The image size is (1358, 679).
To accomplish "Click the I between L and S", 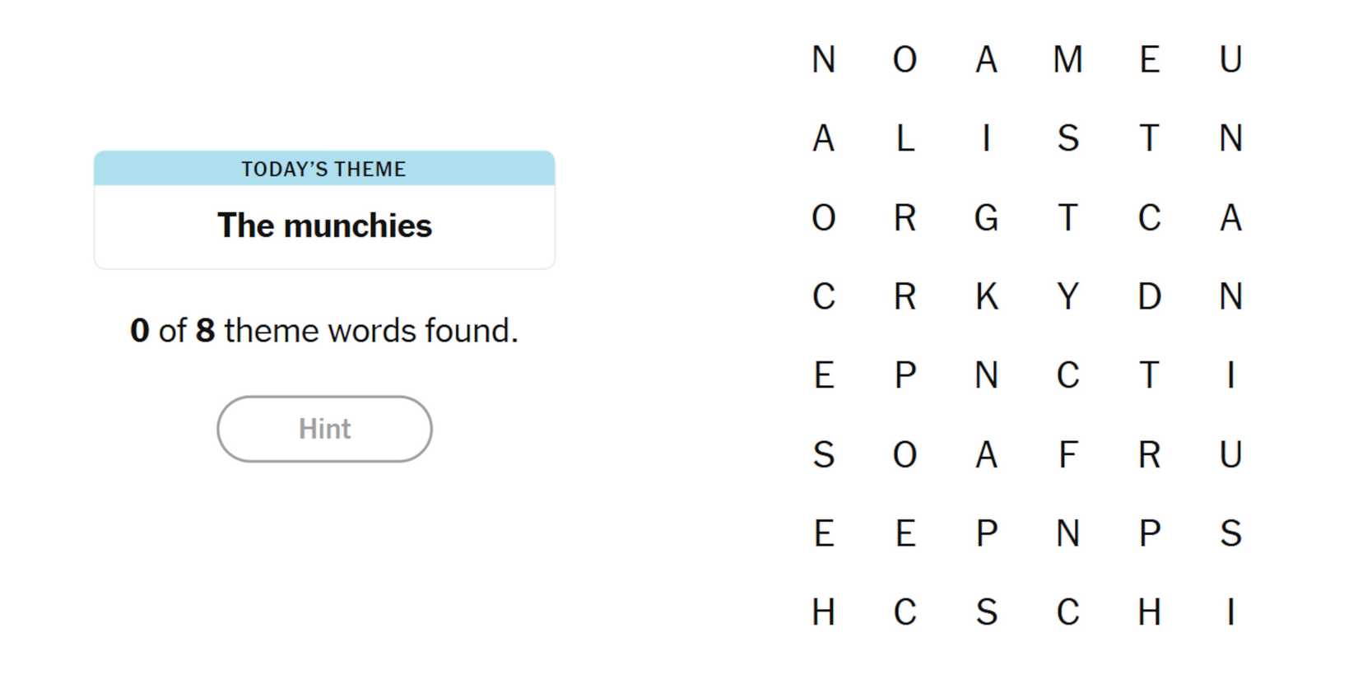I will click(x=986, y=138).
